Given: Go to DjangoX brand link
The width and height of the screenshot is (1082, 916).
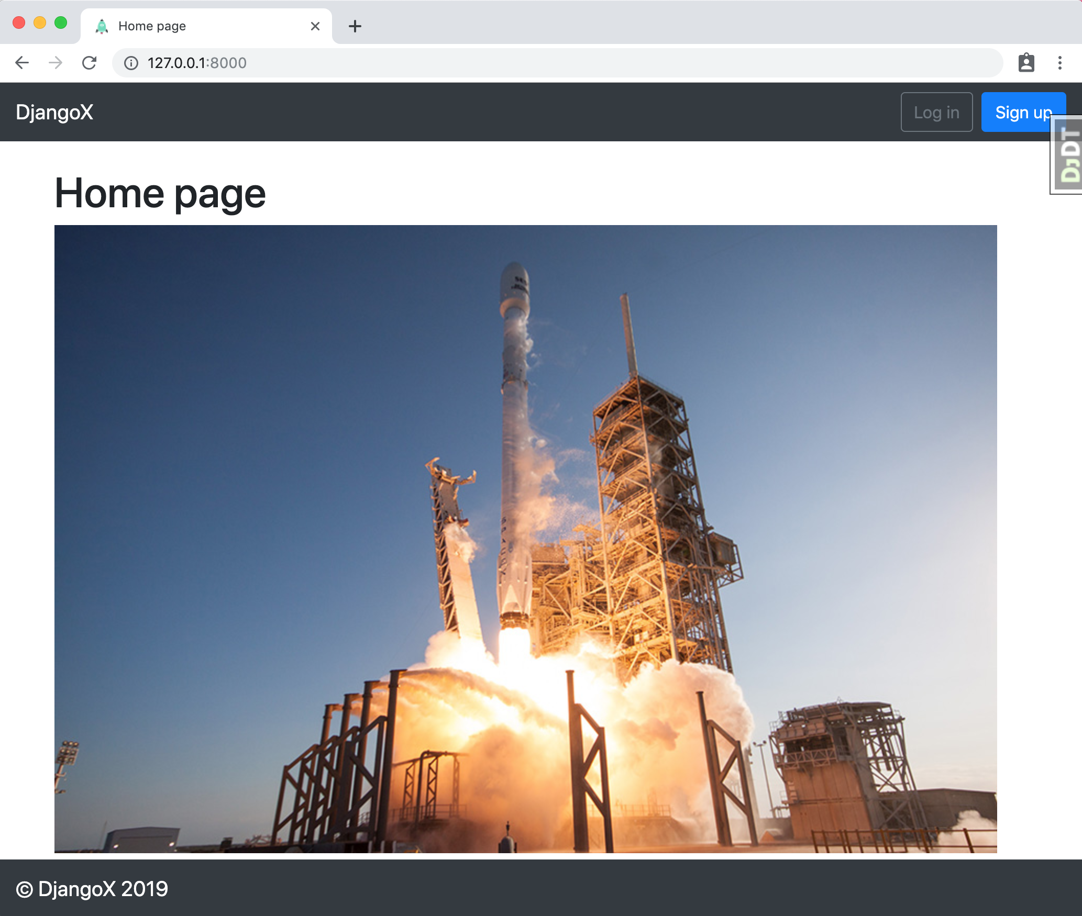Looking at the screenshot, I should (x=54, y=112).
